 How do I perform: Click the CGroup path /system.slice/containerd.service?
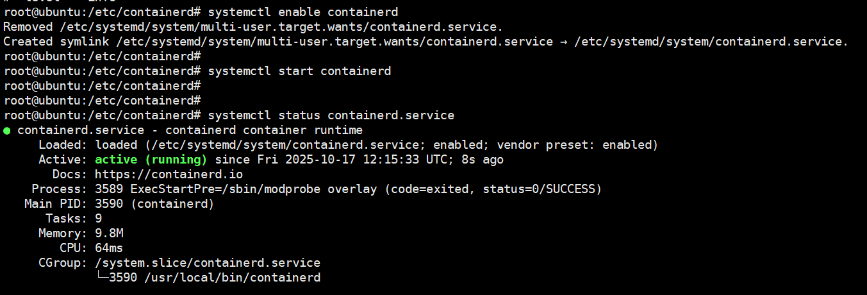pos(207,263)
